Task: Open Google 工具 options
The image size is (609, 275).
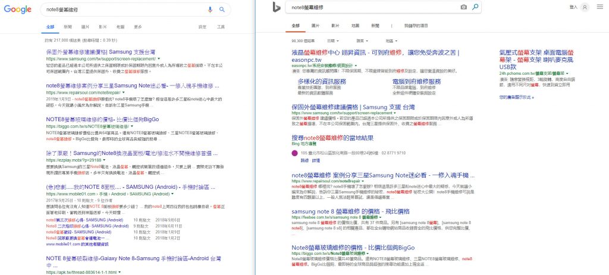Action: click(x=221, y=27)
